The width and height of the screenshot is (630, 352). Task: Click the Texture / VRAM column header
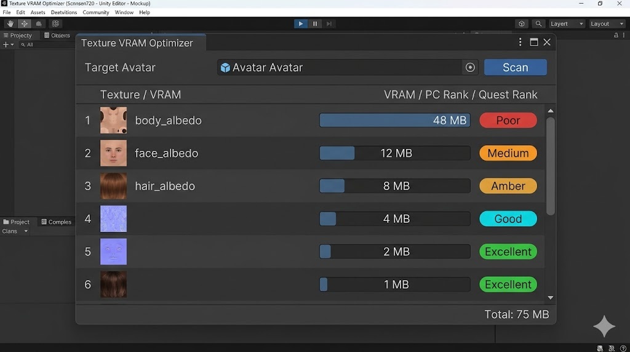click(140, 95)
